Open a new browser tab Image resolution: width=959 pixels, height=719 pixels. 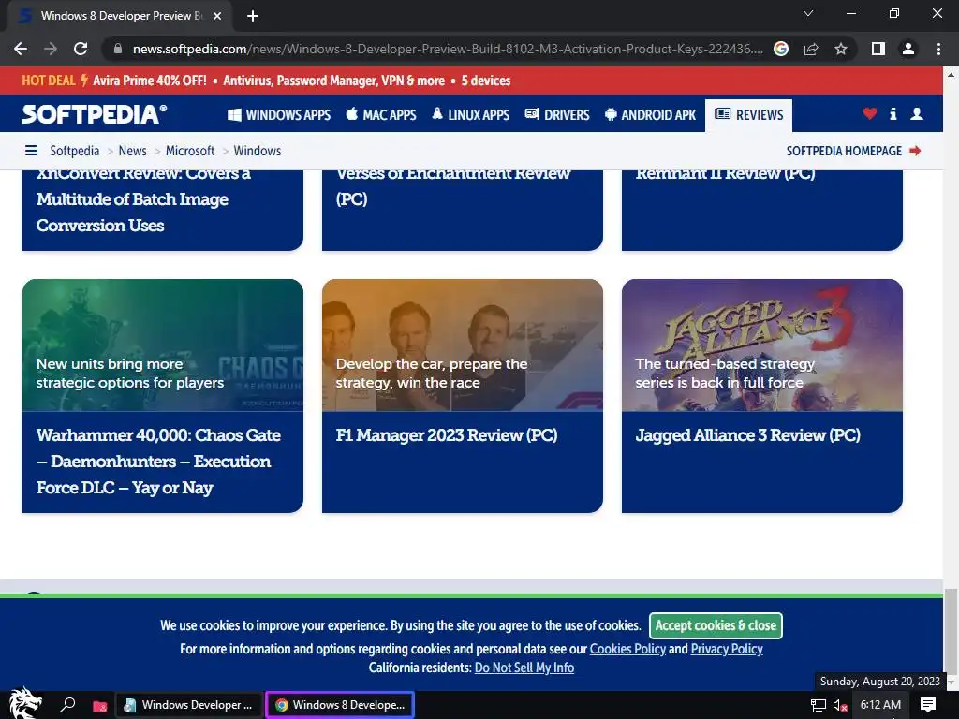(x=253, y=16)
